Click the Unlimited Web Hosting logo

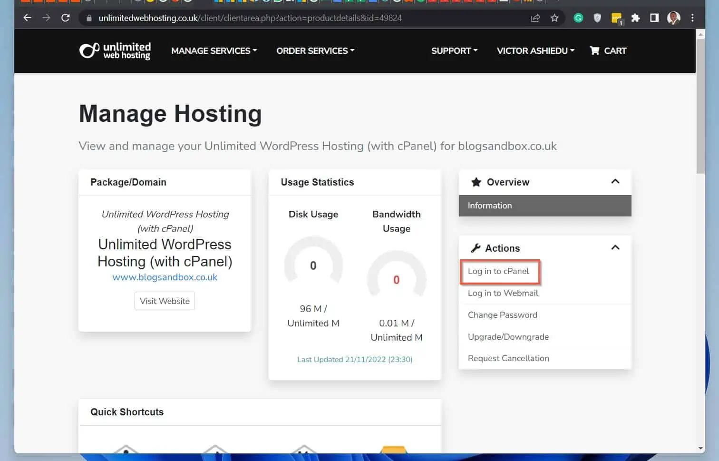(x=115, y=51)
